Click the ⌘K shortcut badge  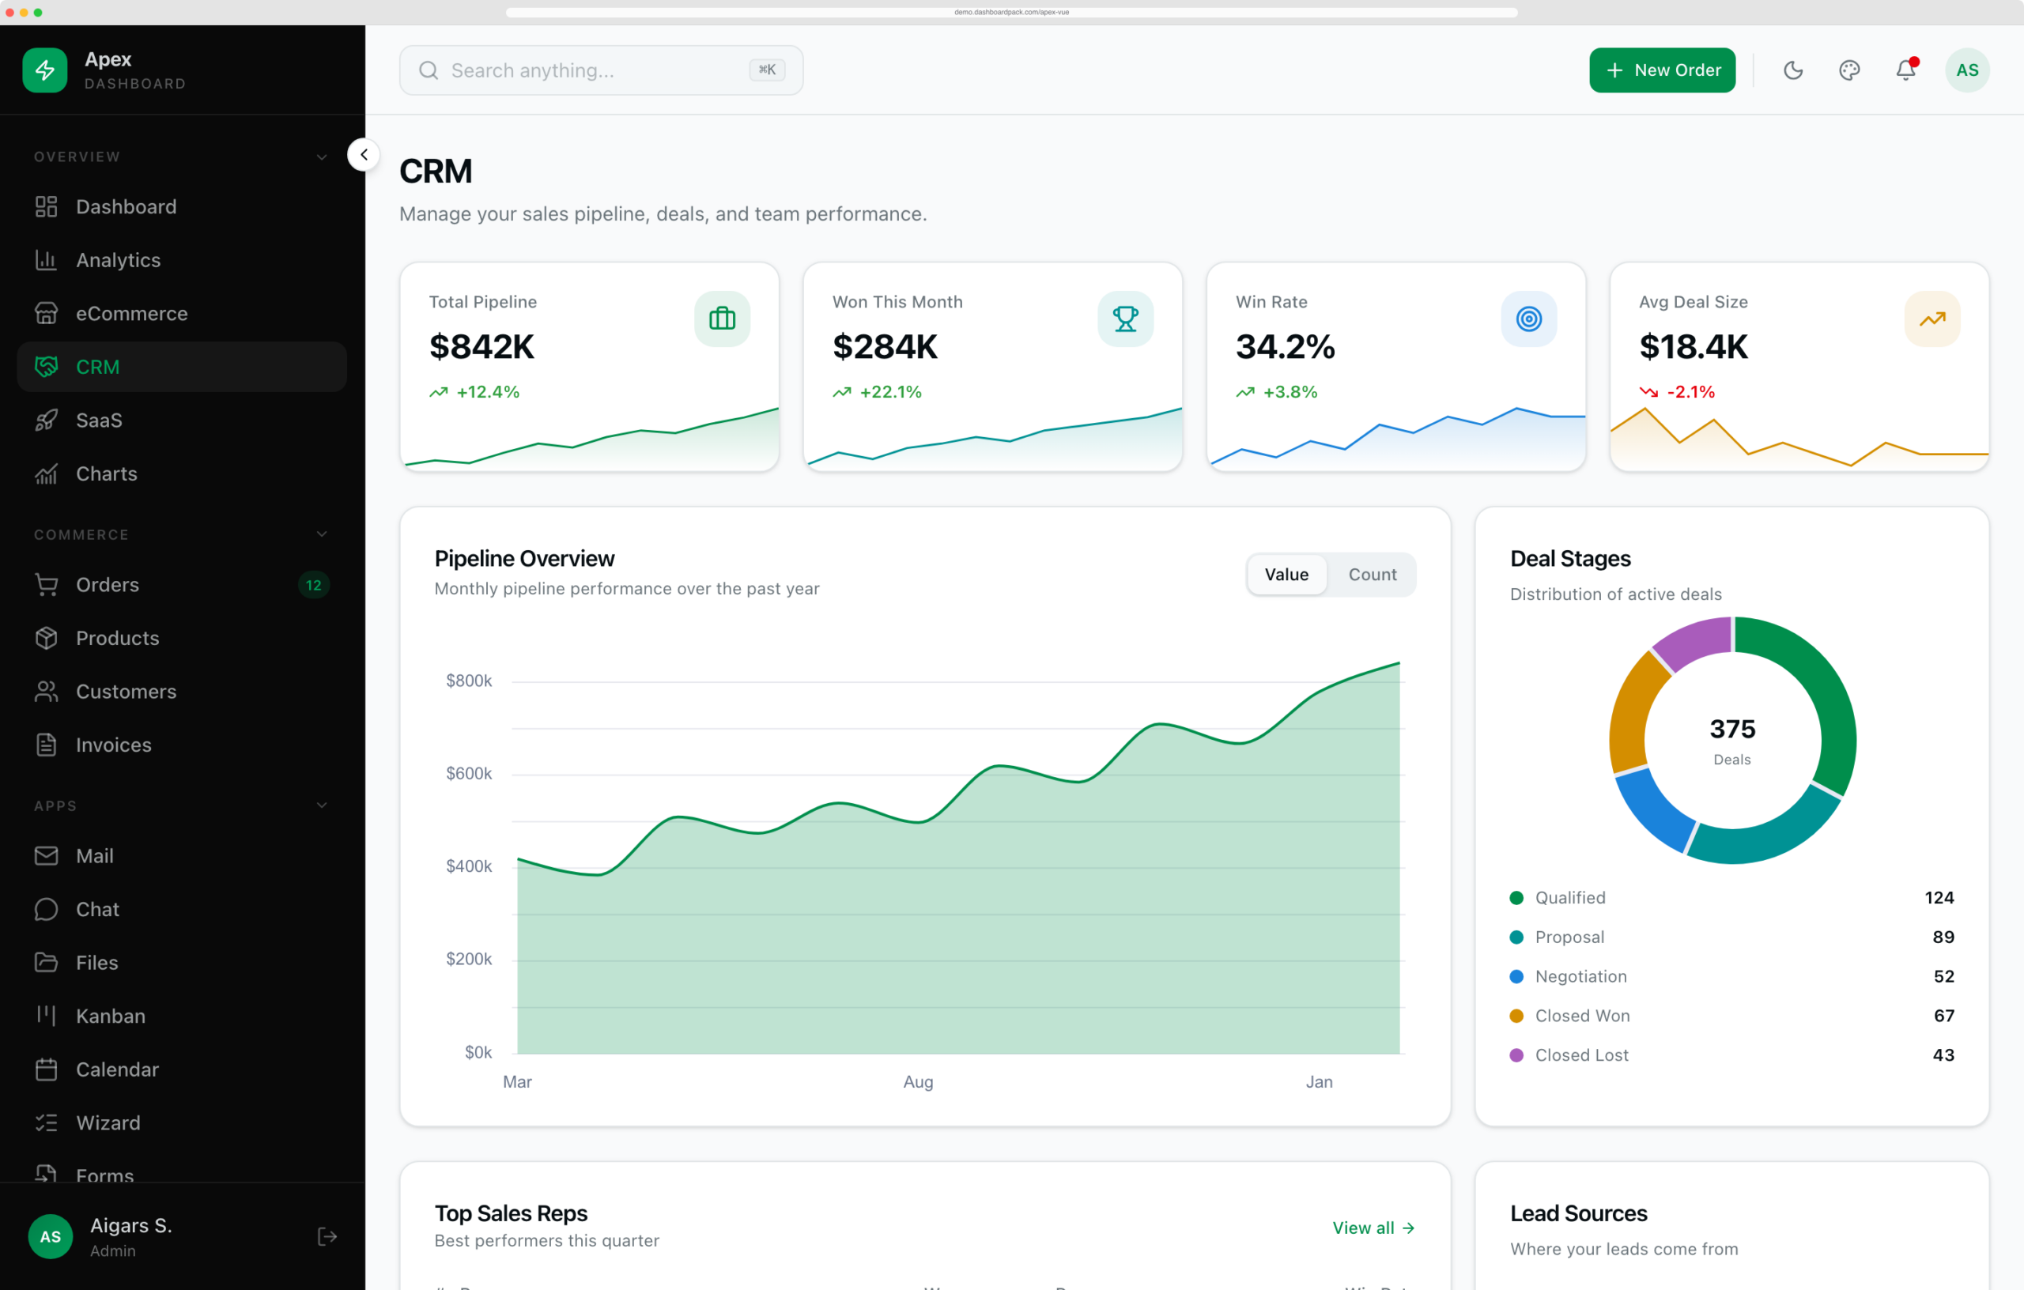pyautogui.click(x=767, y=70)
